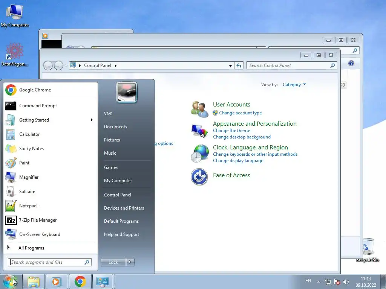Click the Action Center flag tray icon
This screenshot has width=386, height=289.
[337, 282]
